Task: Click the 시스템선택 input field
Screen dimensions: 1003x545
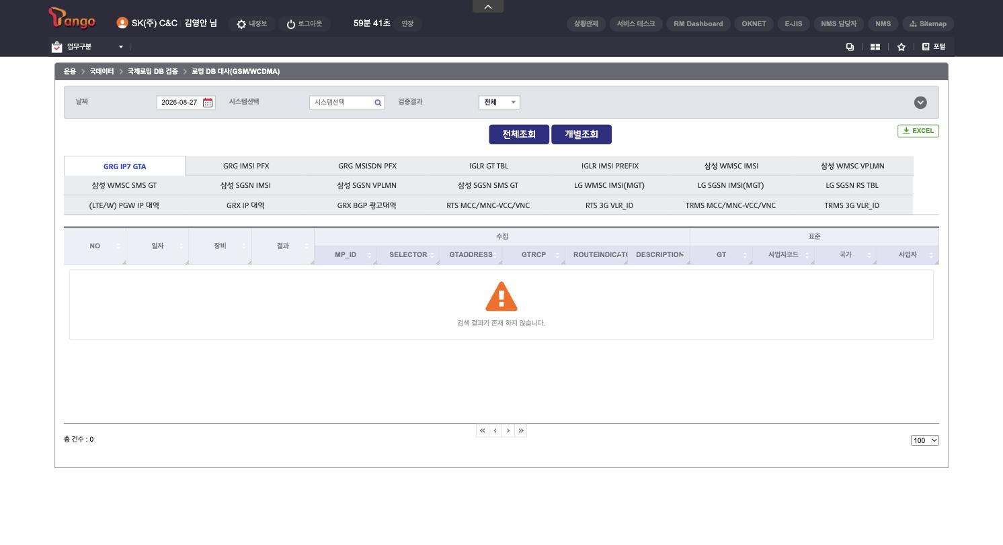Action: [342, 103]
